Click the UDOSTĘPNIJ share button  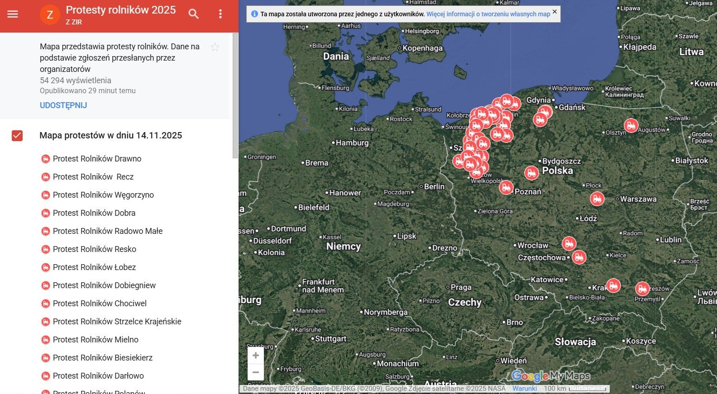click(x=63, y=105)
